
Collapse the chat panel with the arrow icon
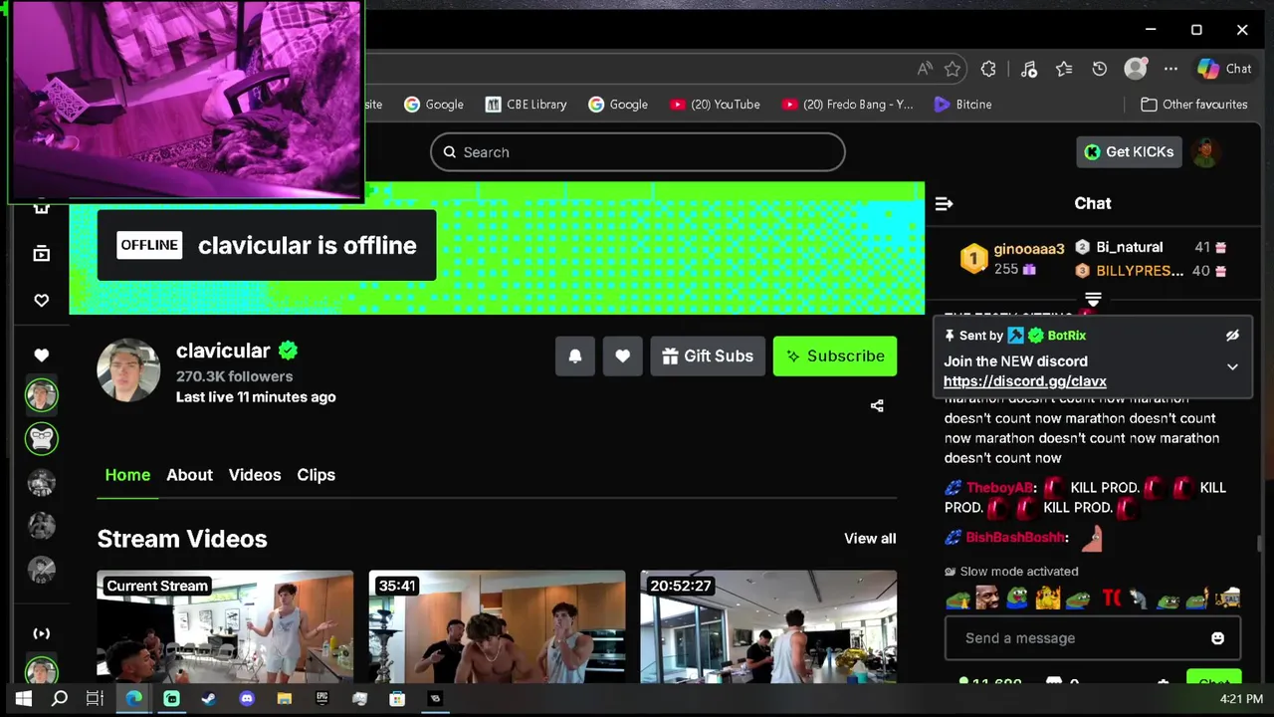[945, 203]
